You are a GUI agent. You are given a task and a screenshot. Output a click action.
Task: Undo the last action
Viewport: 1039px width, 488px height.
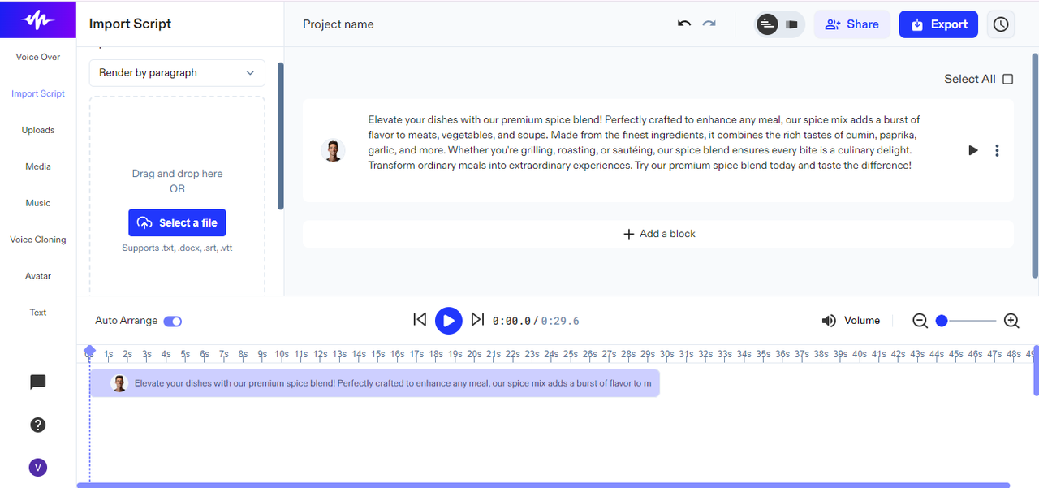click(x=684, y=24)
